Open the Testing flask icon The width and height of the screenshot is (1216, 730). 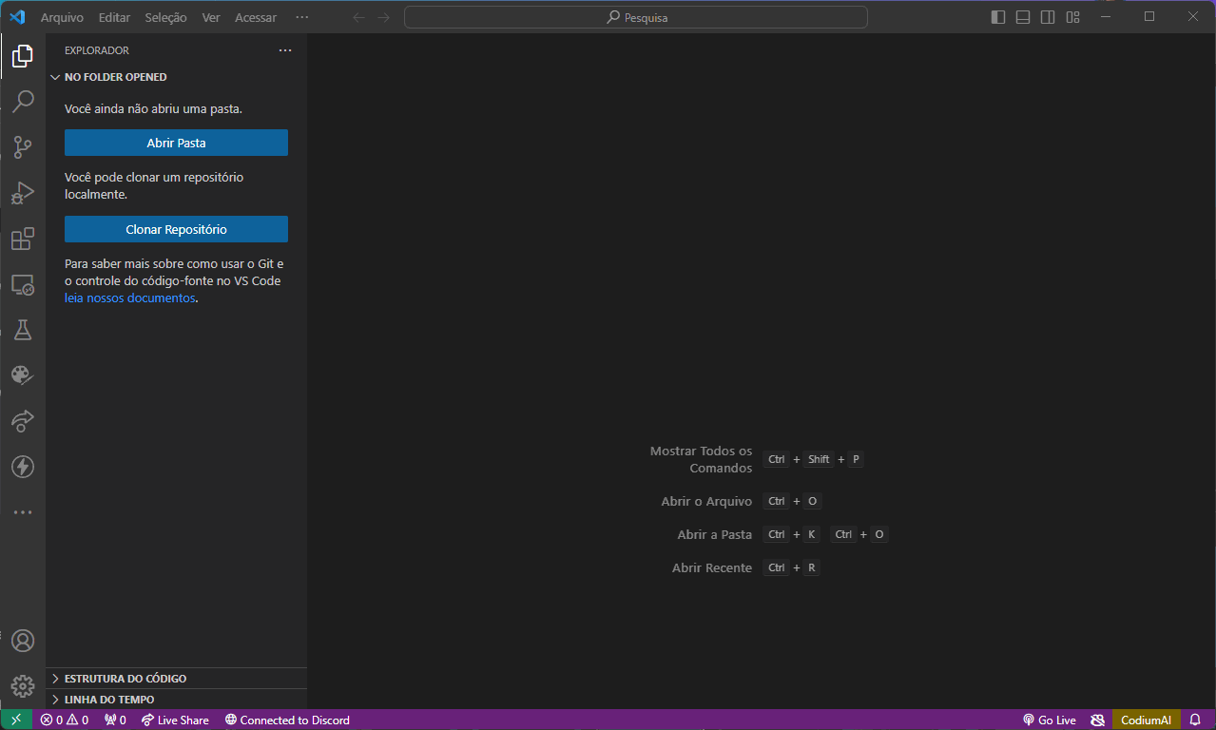tap(23, 330)
